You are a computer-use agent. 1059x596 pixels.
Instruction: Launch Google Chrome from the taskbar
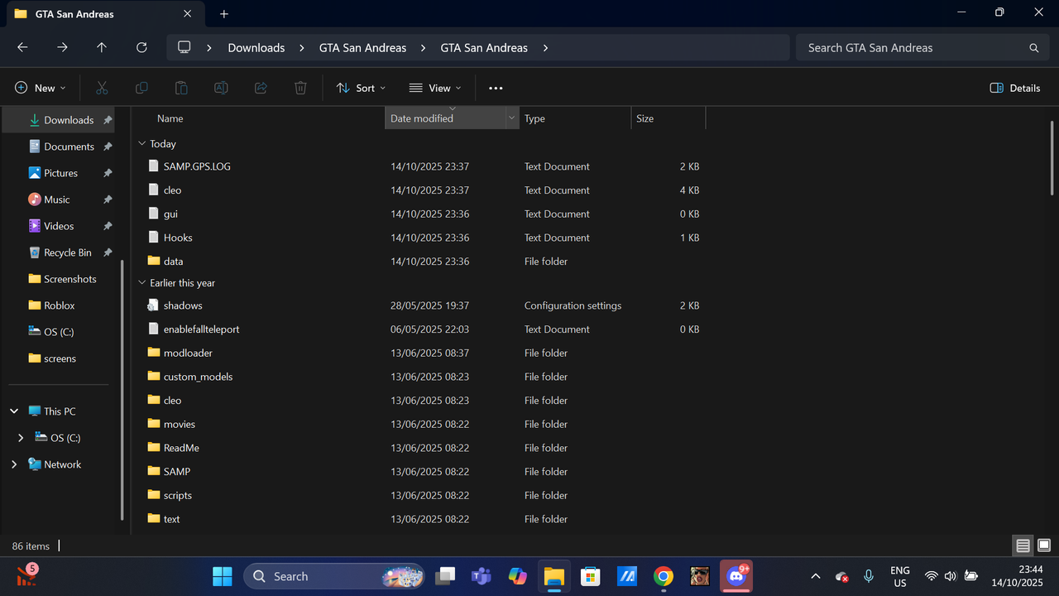point(663,576)
